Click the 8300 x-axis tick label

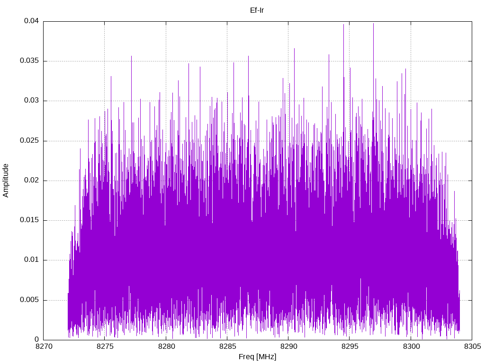click(411, 346)
